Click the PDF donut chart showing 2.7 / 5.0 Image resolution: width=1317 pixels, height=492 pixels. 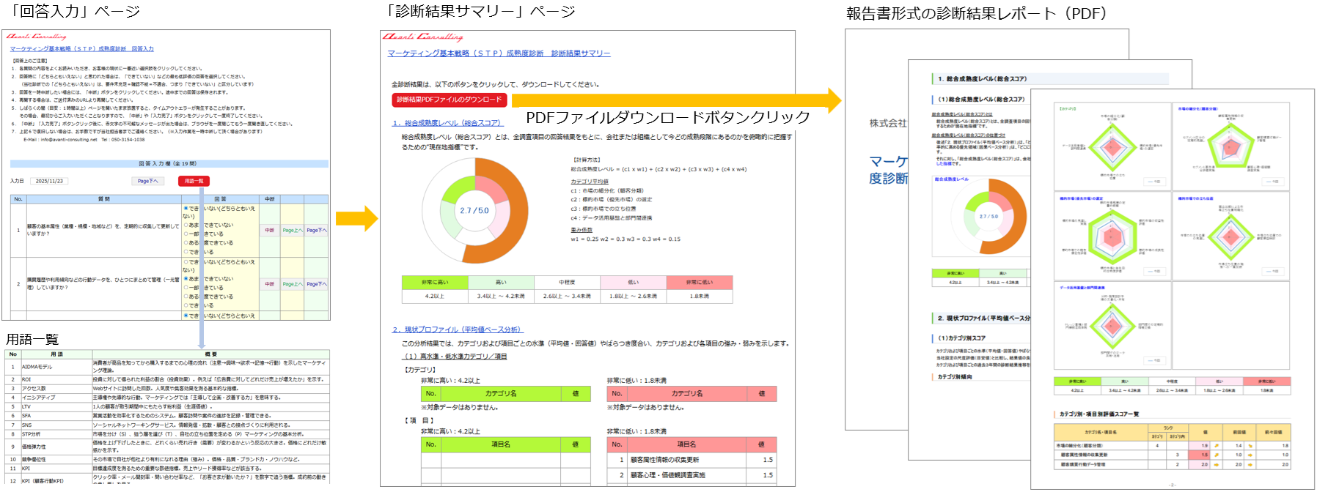(989, 217)
